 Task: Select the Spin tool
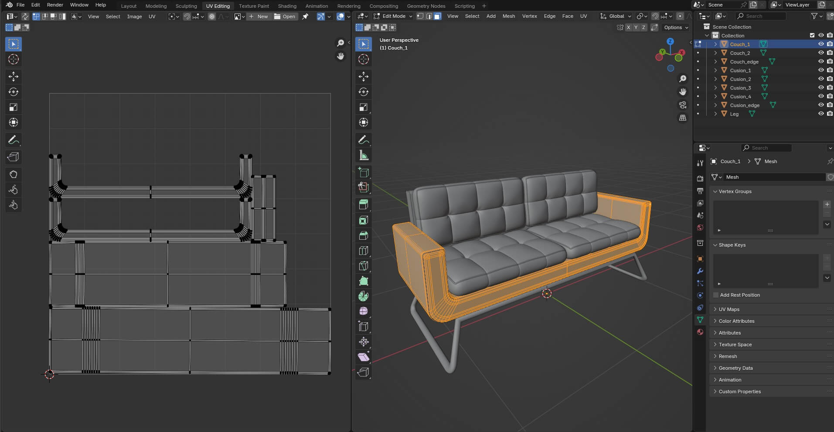click(364, 296)
